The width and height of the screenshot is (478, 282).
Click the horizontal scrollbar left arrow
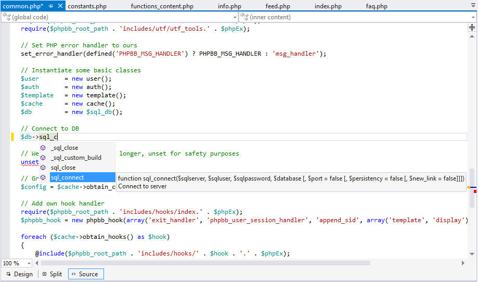(x=36, y=263)
